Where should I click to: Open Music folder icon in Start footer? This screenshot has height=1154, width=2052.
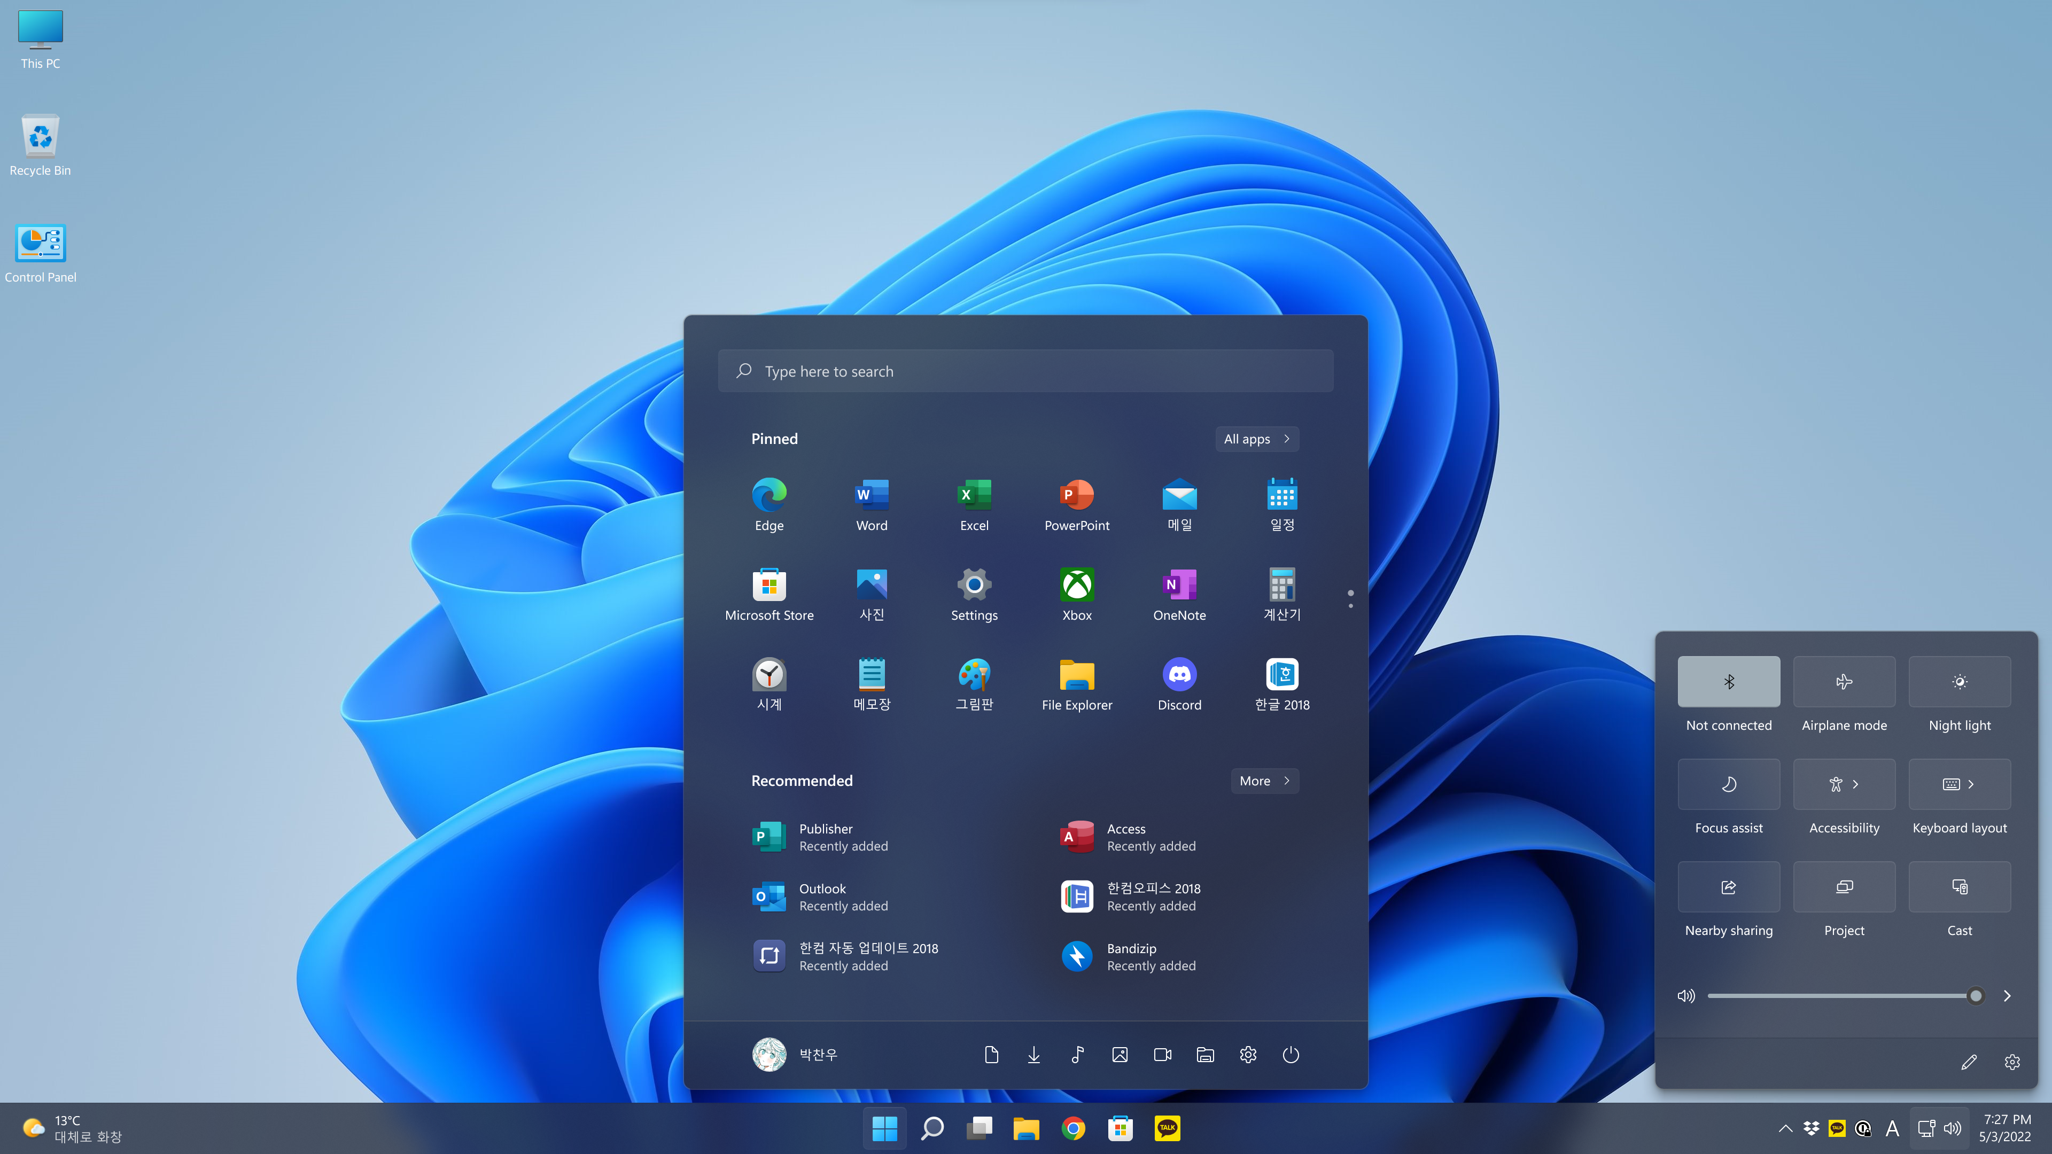pos(1077,1055)
